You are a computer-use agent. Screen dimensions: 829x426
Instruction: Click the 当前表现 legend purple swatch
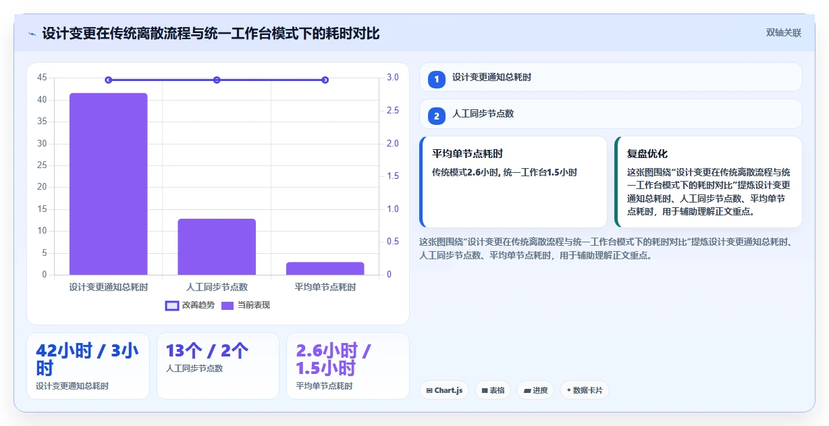click(x=228, y=305)
